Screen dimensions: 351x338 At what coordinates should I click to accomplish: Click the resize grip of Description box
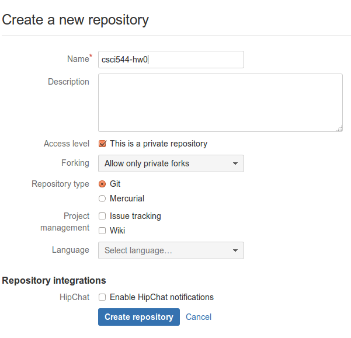(x=339, y=128)
